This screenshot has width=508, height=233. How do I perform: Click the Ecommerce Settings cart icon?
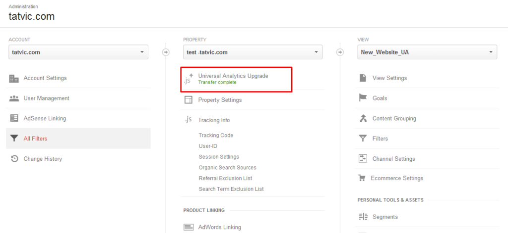point(362,178)
